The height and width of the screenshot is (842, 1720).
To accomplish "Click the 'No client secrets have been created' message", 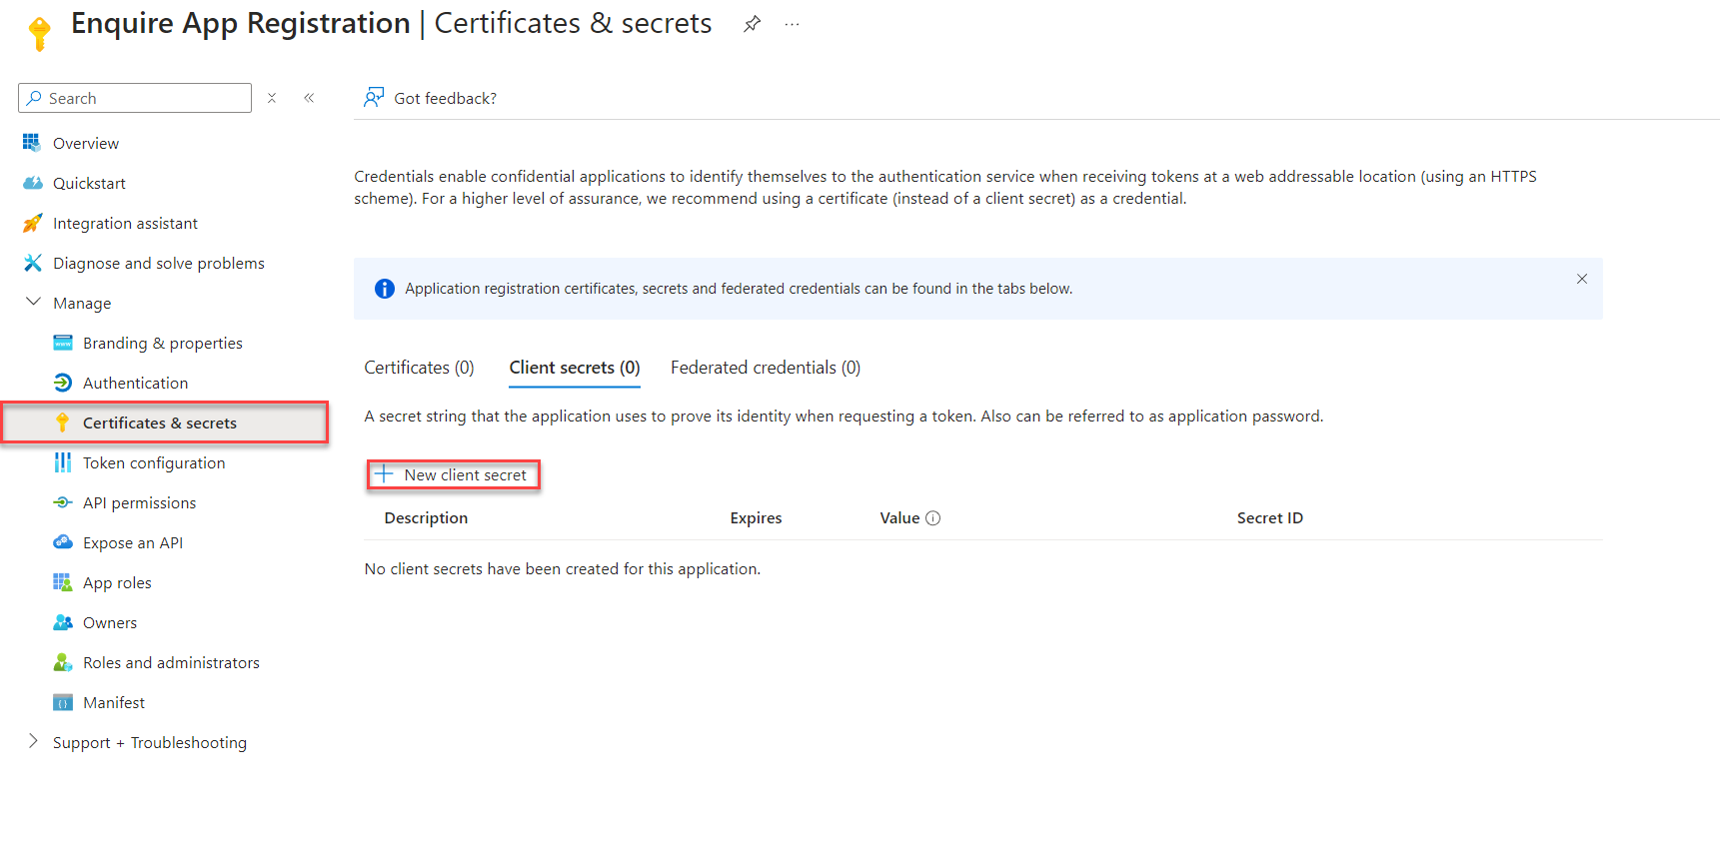I will tap(562, 569).
